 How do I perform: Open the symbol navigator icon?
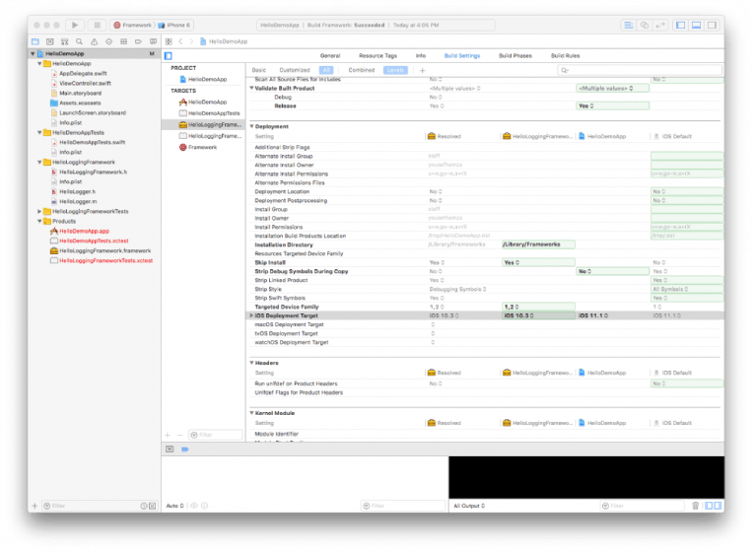click(65, 41)
